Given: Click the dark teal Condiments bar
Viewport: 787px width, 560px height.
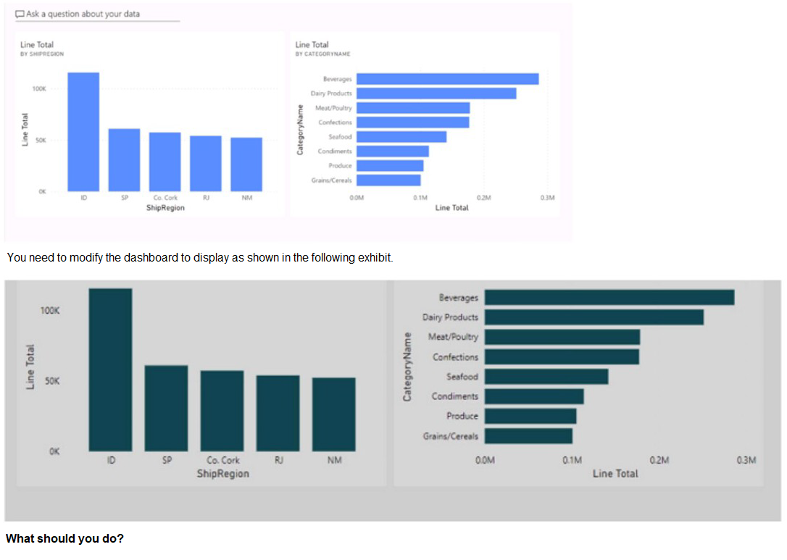Looking at the screenshot, I should (x=534, y=396).
